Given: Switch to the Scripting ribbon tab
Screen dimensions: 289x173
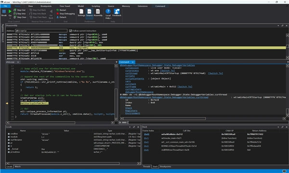Looking at the screenshot, I should 96,6.
